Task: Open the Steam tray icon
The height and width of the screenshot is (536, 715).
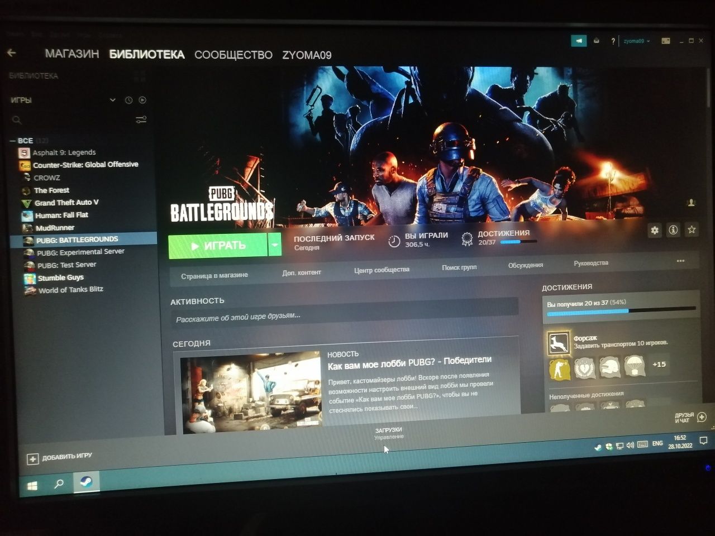Action: click(x=598, y=447)
